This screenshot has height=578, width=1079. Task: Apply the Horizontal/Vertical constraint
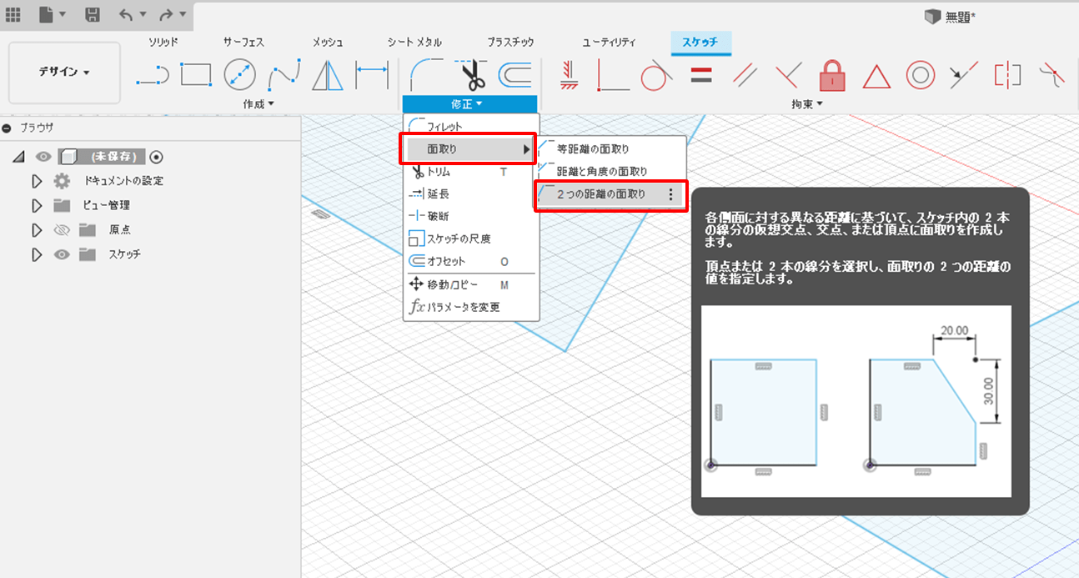[570, 76]
